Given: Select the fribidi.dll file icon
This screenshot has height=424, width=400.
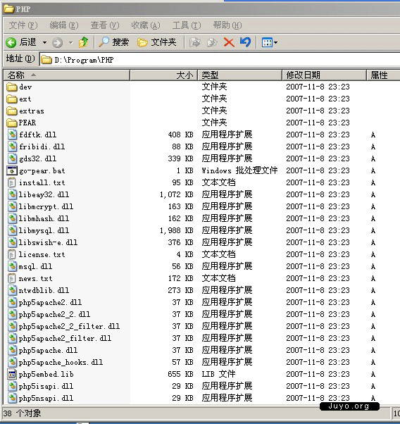Looking at the screenshot, I should point(12,146).
